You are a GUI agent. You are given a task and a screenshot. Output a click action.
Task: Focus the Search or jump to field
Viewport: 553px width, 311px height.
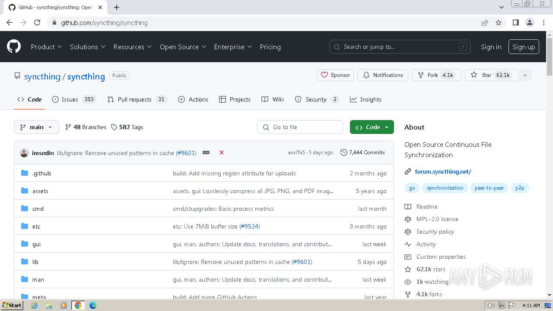point(400,47)
